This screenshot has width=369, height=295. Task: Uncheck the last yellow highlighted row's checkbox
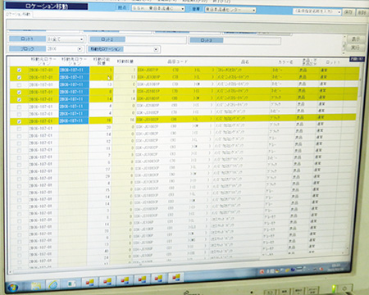(x=19, y=121)
